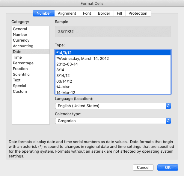Open the Custom category
This screenshot has width=184, height=176.
(x=31, y=91)
